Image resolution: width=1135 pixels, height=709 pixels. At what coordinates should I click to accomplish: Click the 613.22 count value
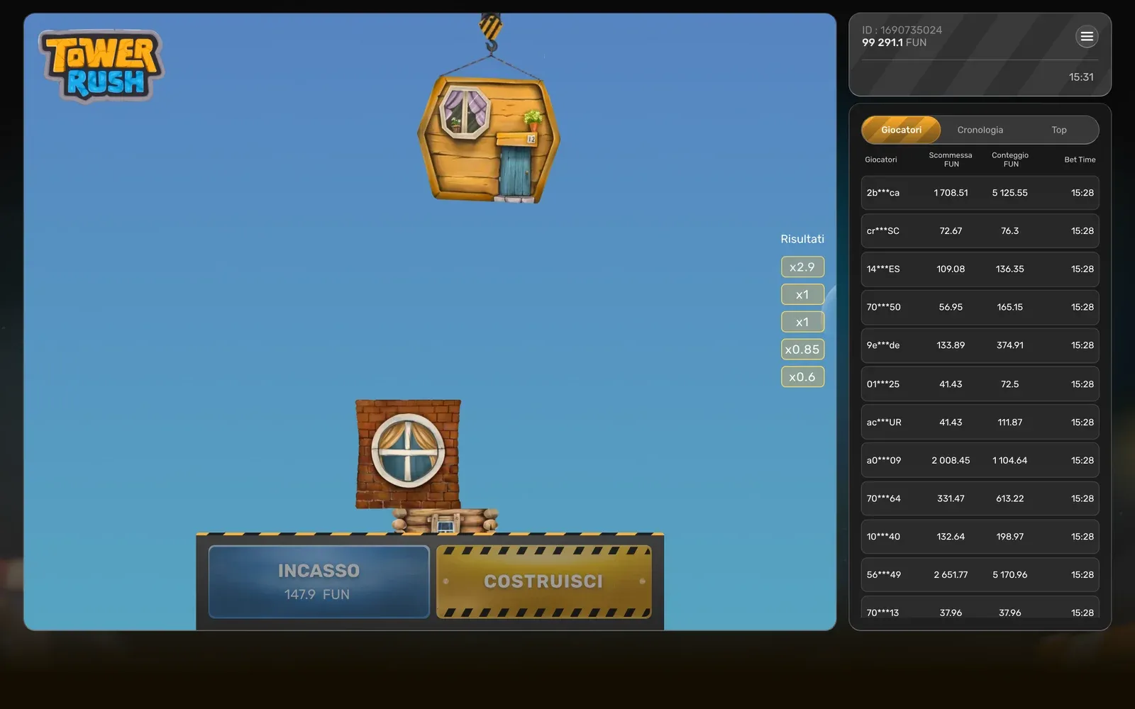1009,499
